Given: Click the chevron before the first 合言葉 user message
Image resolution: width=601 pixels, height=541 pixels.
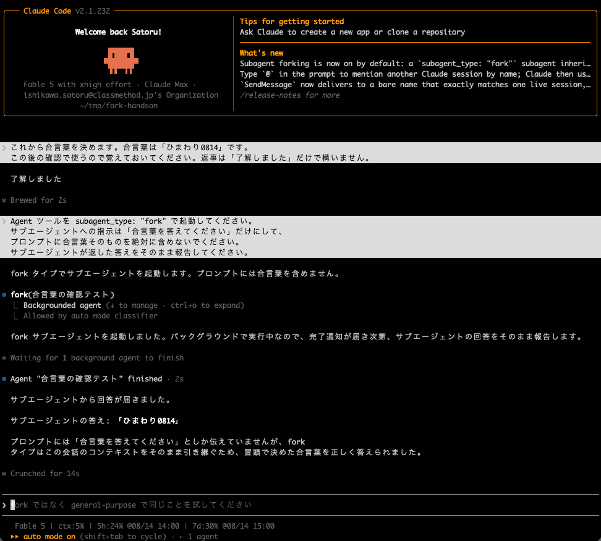Looking at the screenshot, I should [x=4, y=148].
